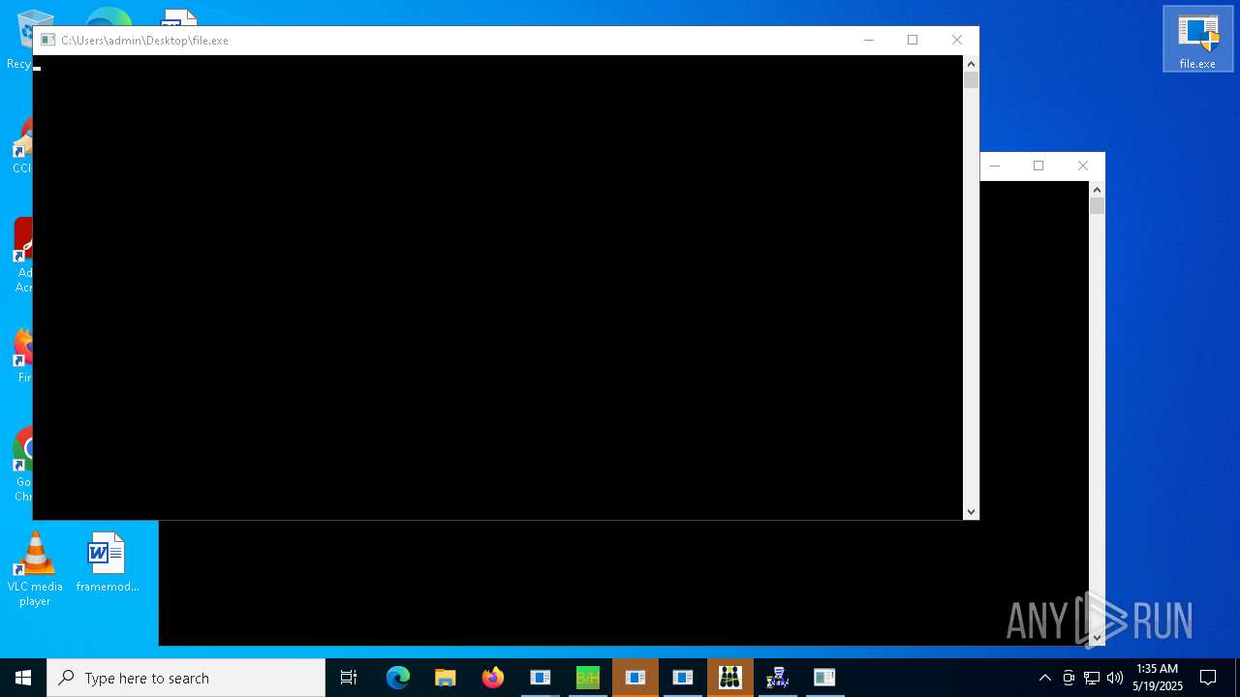Open File Explorer from the taskbar
Screen dimensions: 1240x697
point(446,678)
